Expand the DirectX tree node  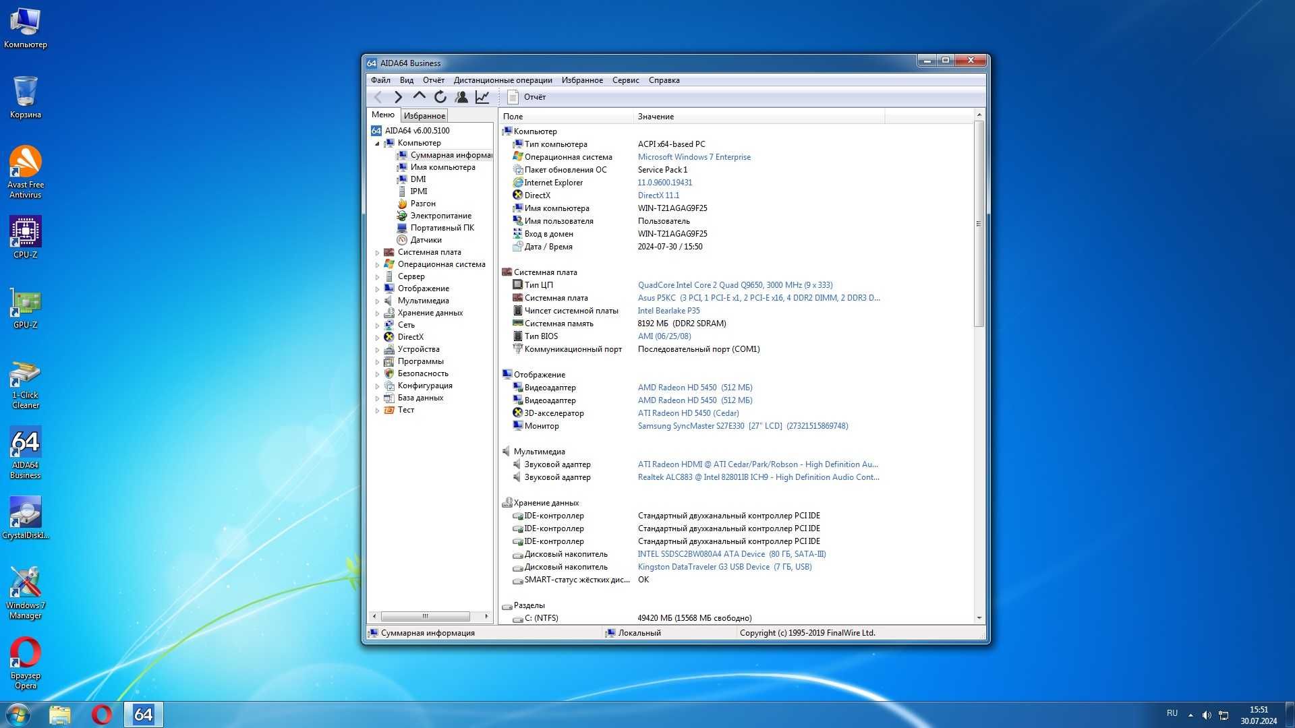tap(377, 338)
